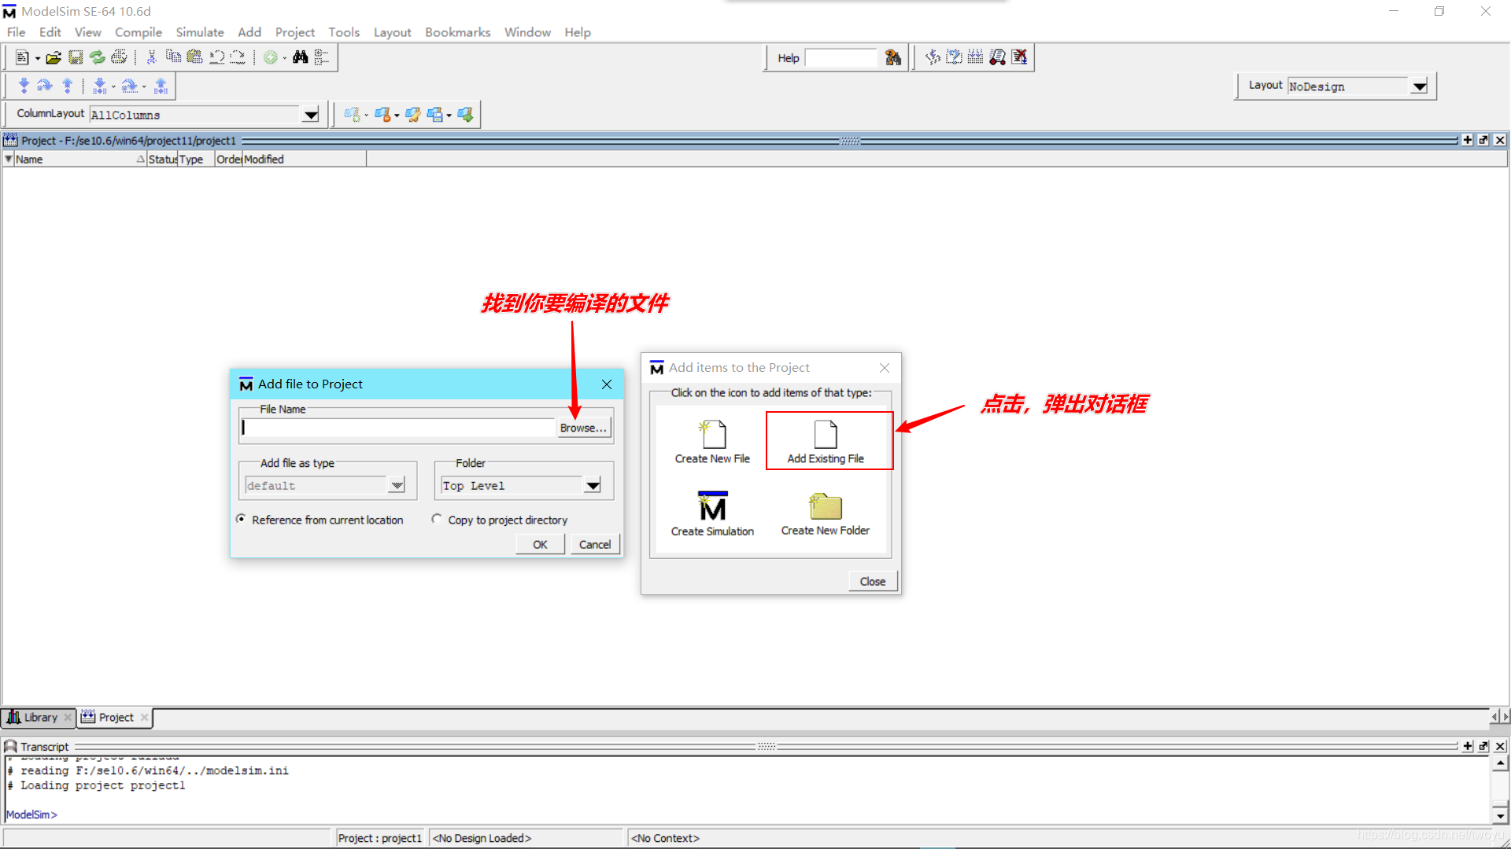Open the Add file as type dropdown
This screenshot has height=849, width=1511.
coord(397,485)
